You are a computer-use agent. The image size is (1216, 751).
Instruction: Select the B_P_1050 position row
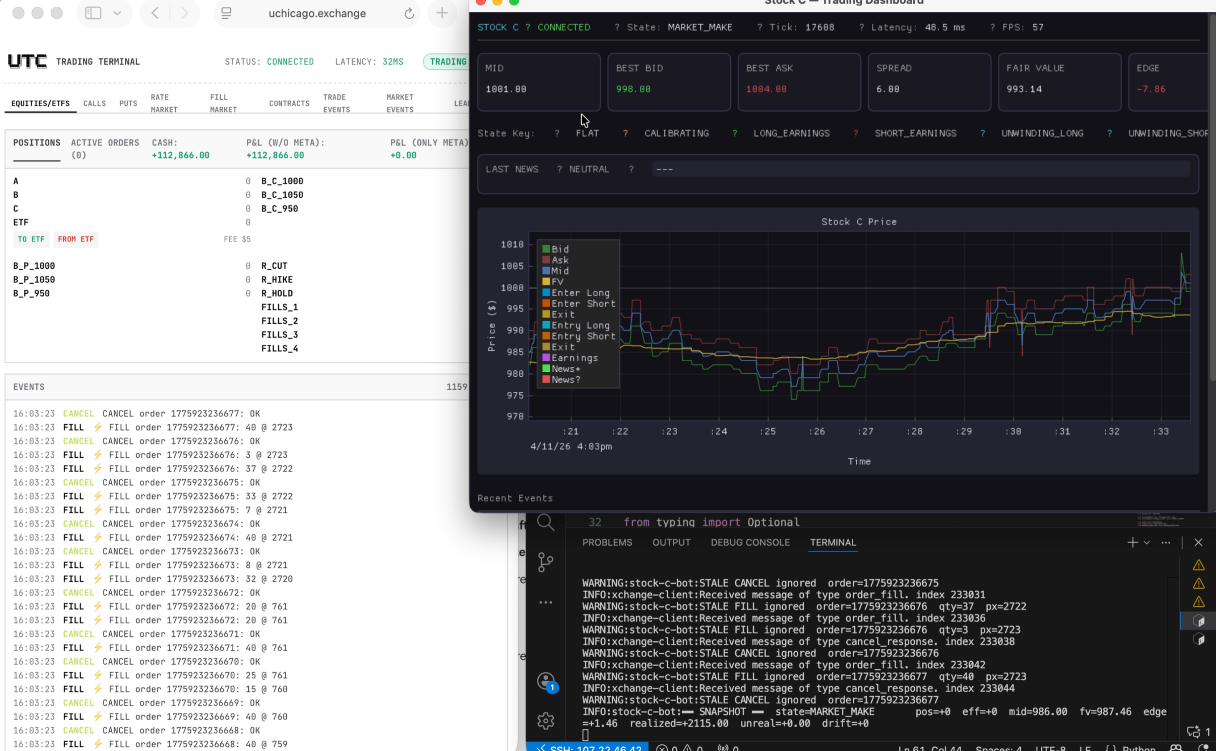pos(131,280)
